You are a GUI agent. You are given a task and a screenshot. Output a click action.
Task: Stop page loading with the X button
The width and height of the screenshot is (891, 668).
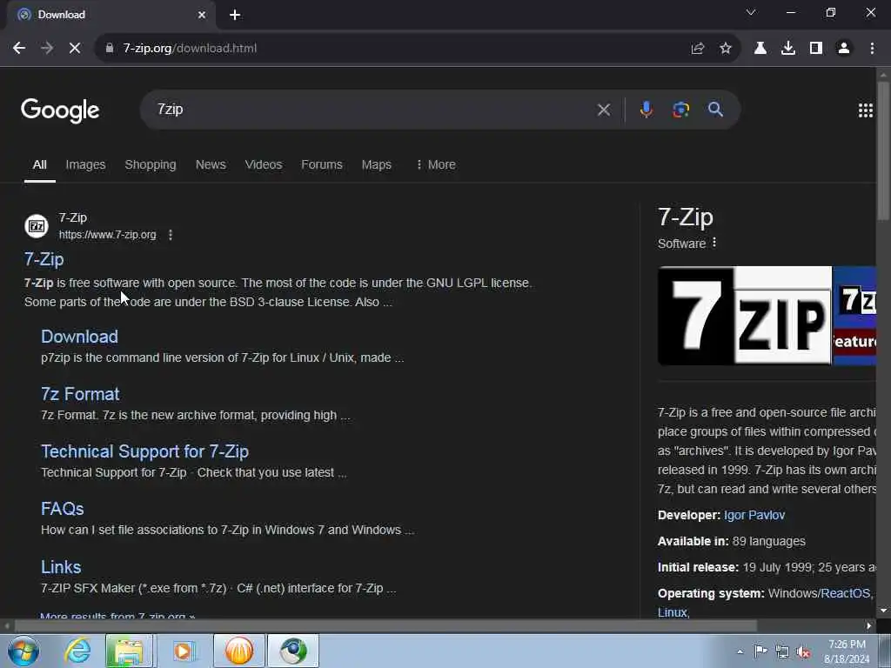pyautogui.click(x=75, y=49)
